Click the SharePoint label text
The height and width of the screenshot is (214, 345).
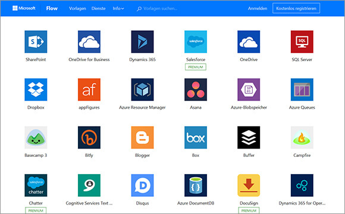[36, 59]
